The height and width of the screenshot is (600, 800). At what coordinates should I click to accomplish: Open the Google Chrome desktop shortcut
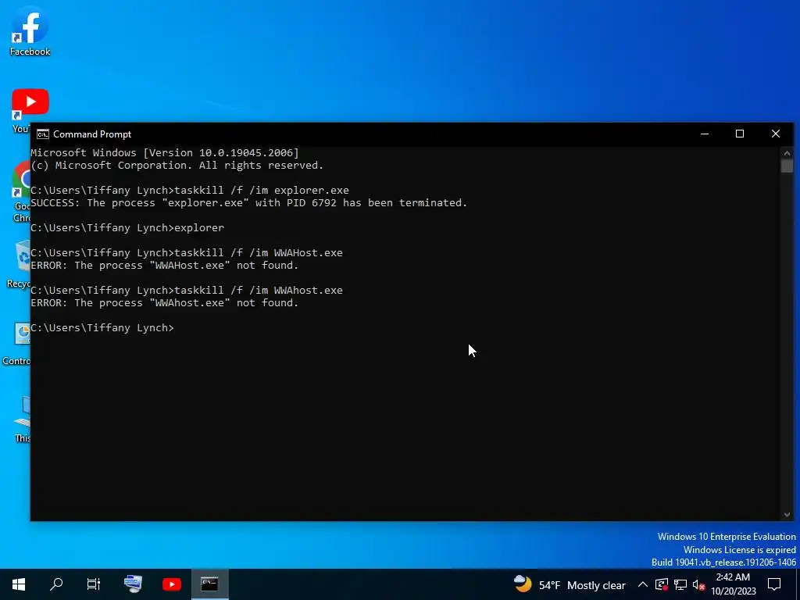tap(21, 191)
